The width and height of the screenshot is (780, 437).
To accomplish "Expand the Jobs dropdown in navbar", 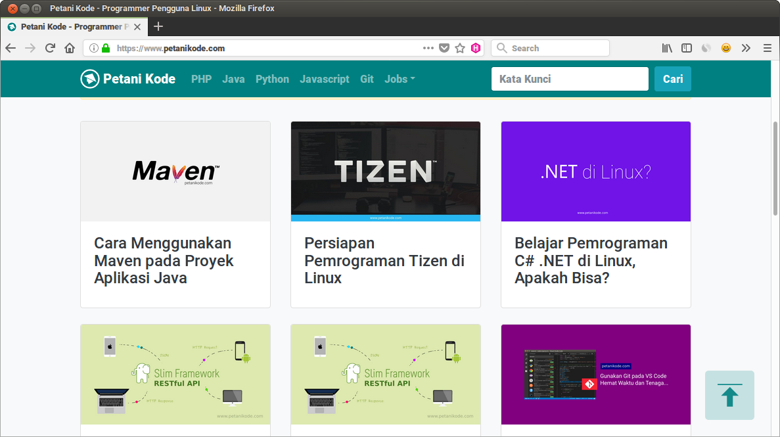I will (x=400, y=79).
